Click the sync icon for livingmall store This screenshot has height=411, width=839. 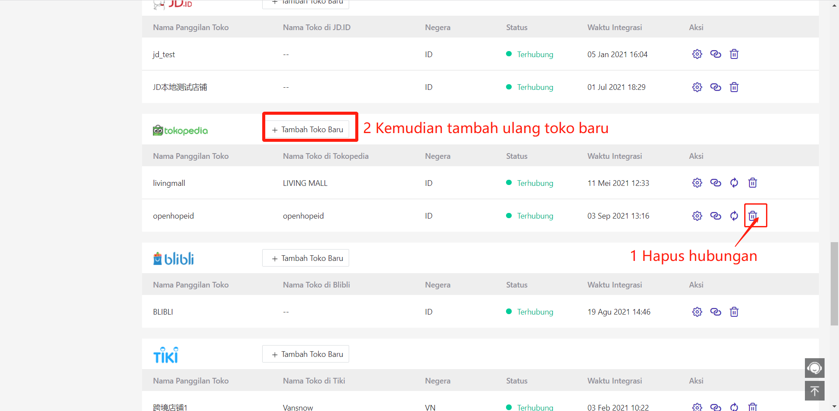click(x=734, y=183)
